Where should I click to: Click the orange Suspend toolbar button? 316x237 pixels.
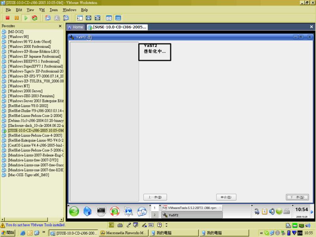17,18
